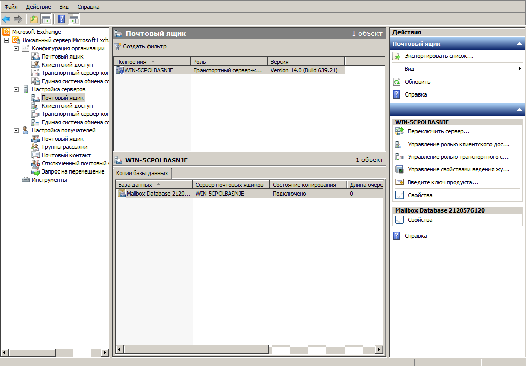
Task: Select Почтовый ящик under Настройка серверов
Action: pyautogui.click(x=63, y=98)
